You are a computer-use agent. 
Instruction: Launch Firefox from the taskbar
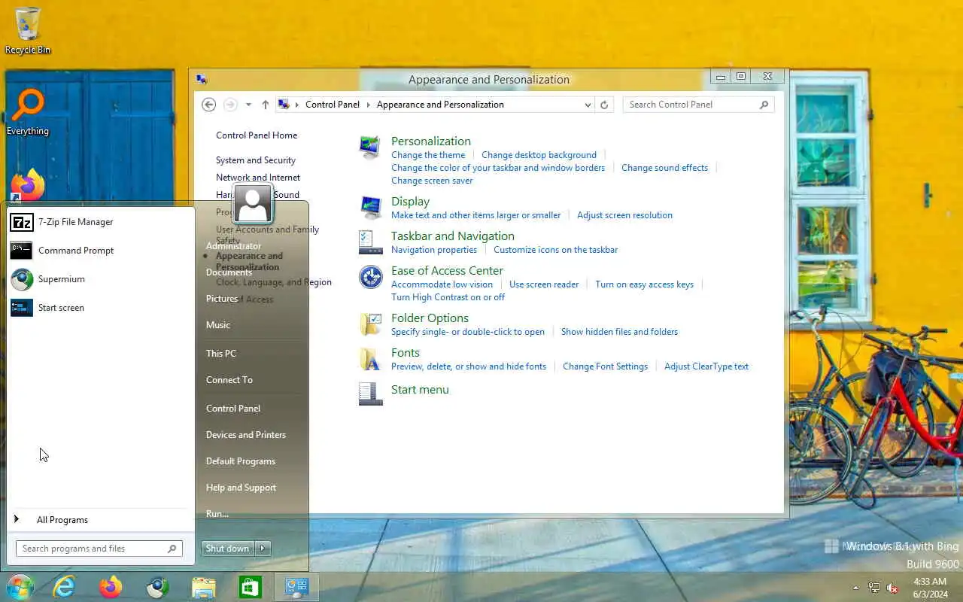pyautogui.click(x=111, y=587)
